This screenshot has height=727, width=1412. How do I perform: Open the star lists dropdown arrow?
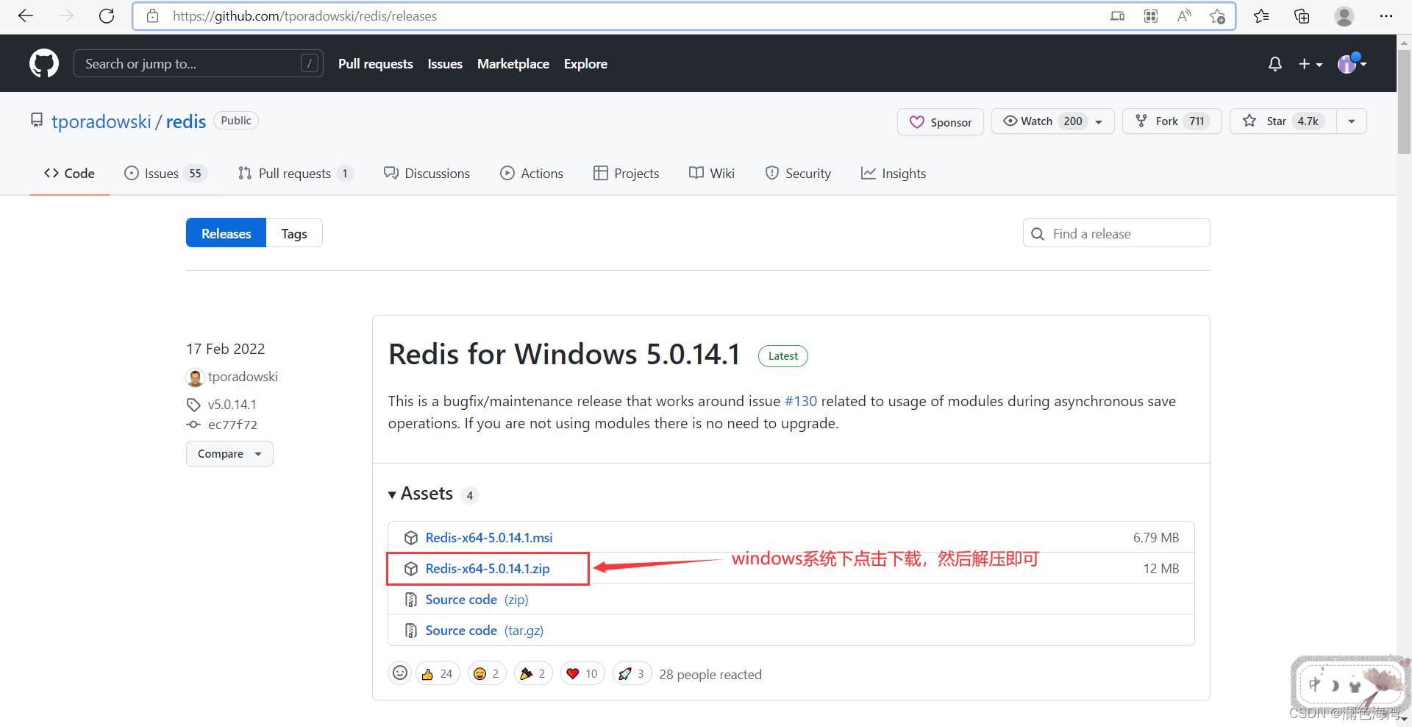[1352, 121]
